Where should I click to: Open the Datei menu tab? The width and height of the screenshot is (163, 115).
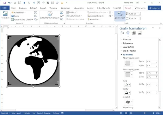pyautogui.click(x=4, y=8)
